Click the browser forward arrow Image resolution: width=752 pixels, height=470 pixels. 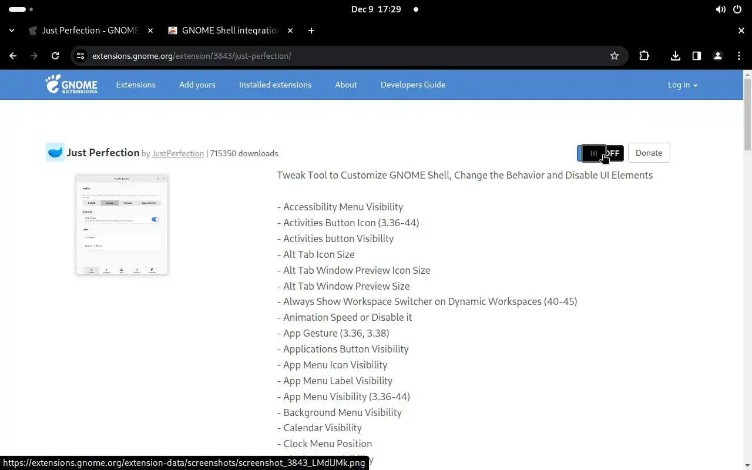[34, 56]
